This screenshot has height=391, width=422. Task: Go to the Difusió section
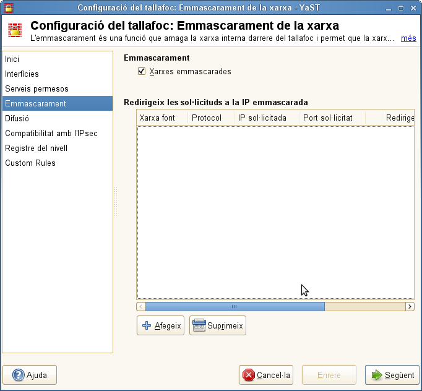pos(17,118)
